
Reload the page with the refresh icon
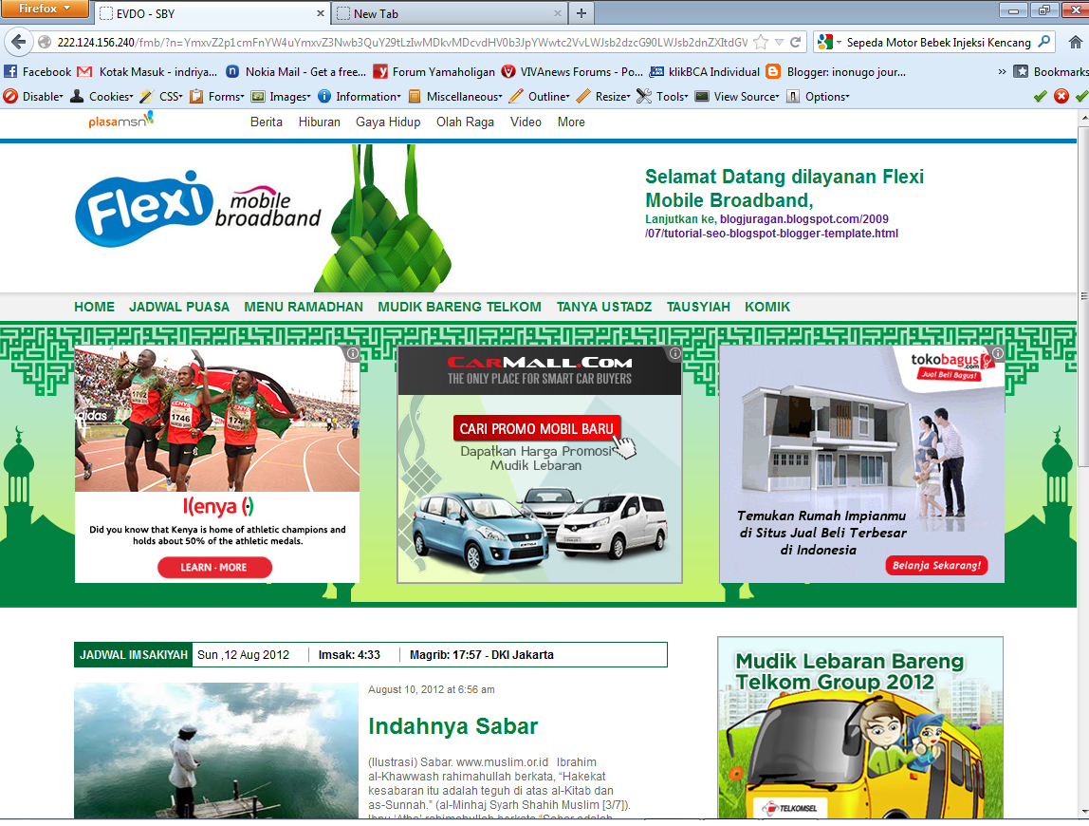pos(796,42)
